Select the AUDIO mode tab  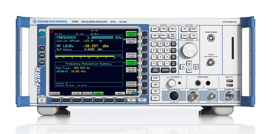(x=120, y=94)
